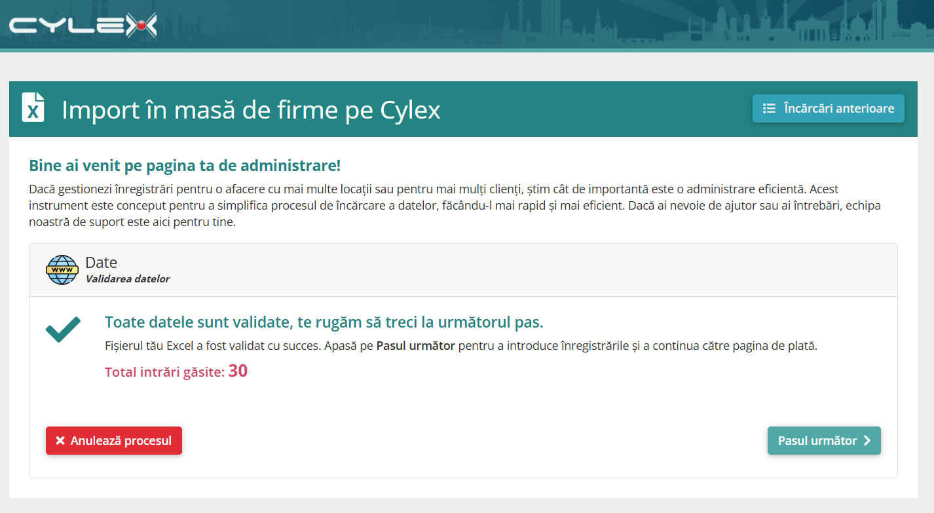Image resolution: width=934 pixels, height=513 pixels.
Task: Click the red ball in the Cylex logo
Action: [x=140, y=26]
